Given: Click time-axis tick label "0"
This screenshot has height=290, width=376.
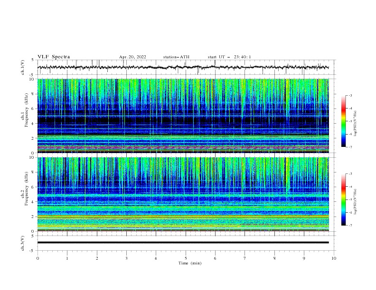Looking at the screenshot, I should click(38, 258).
